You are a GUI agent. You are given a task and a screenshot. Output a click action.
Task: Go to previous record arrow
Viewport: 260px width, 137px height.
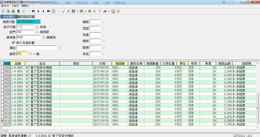38,11
